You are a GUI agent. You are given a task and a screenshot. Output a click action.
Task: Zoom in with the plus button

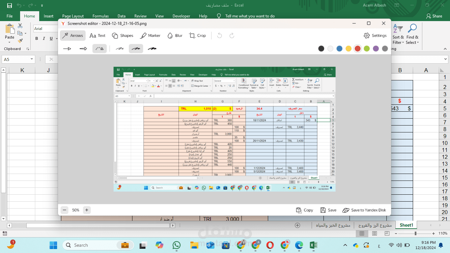pos(87,210)
